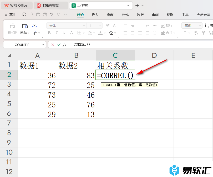213x177 pixels.
Task: Select column D header
Action: pos(154,55)
